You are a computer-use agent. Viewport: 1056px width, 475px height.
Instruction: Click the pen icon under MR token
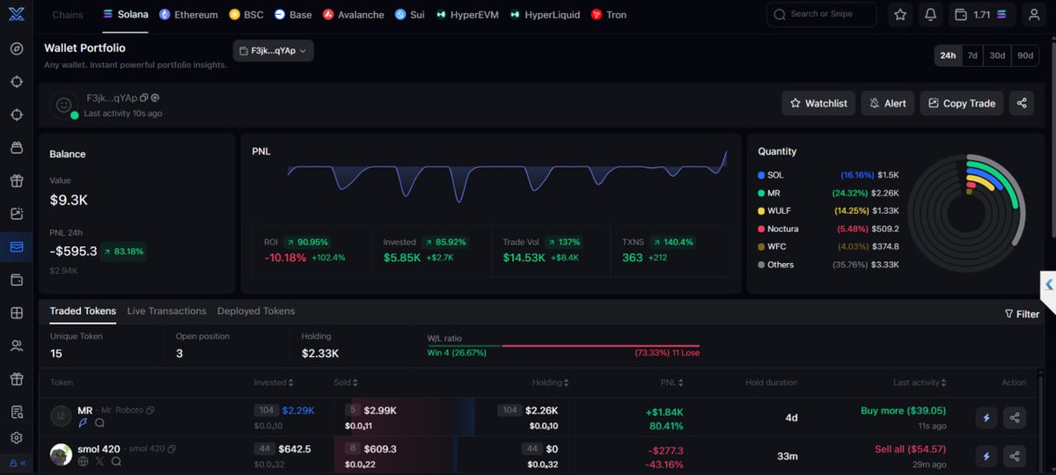coord(84,423)
